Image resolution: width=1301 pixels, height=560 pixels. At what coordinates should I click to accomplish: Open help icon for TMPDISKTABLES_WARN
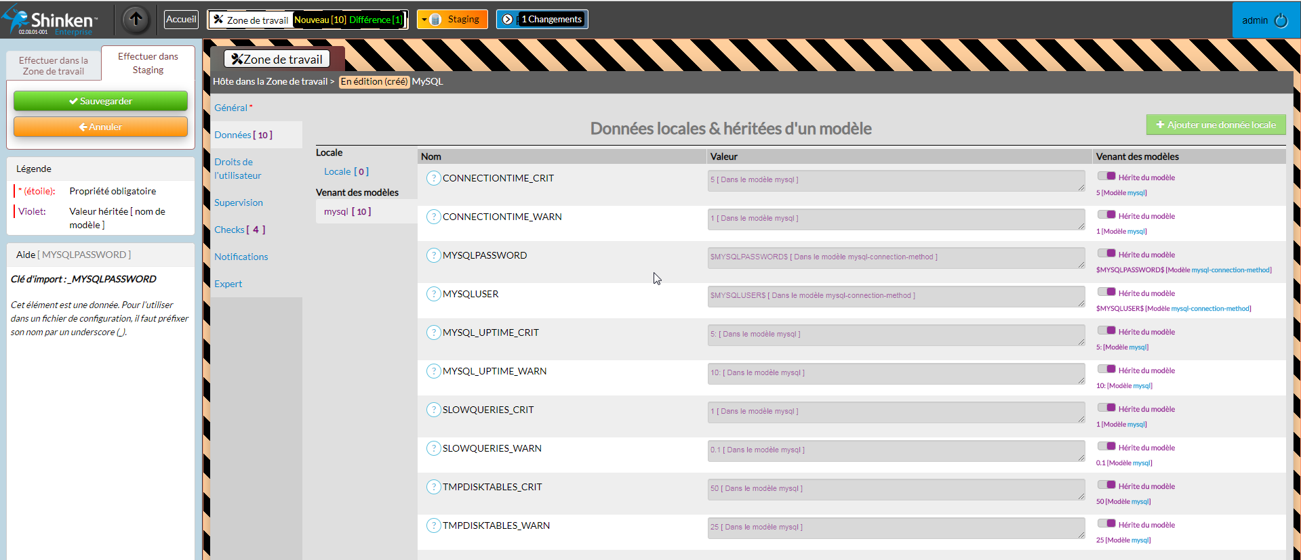point(433,525)
